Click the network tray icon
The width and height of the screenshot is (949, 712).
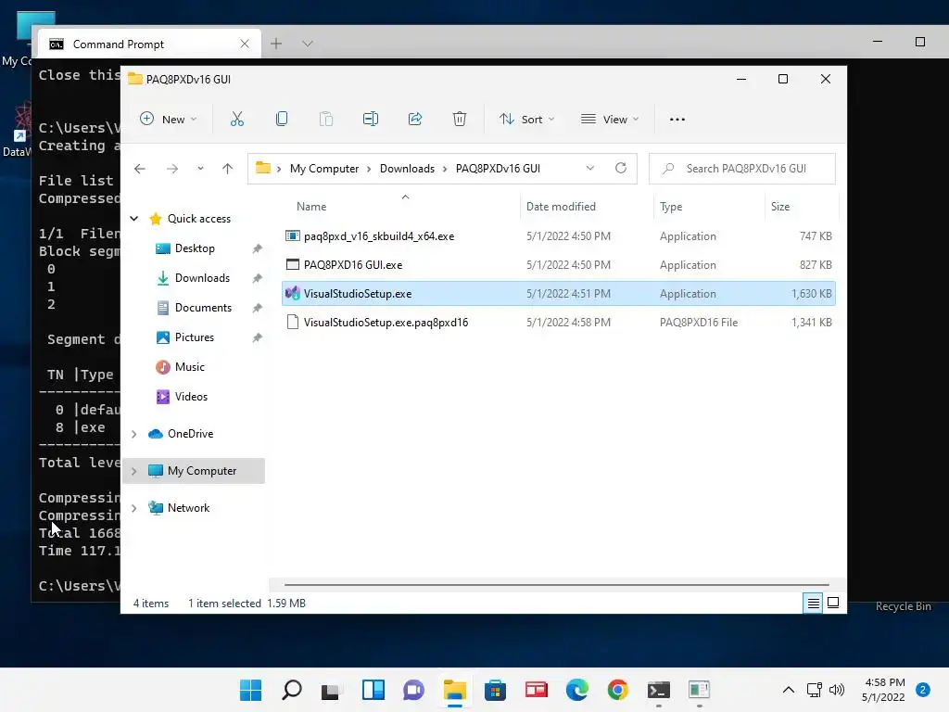tap(814, 690)
